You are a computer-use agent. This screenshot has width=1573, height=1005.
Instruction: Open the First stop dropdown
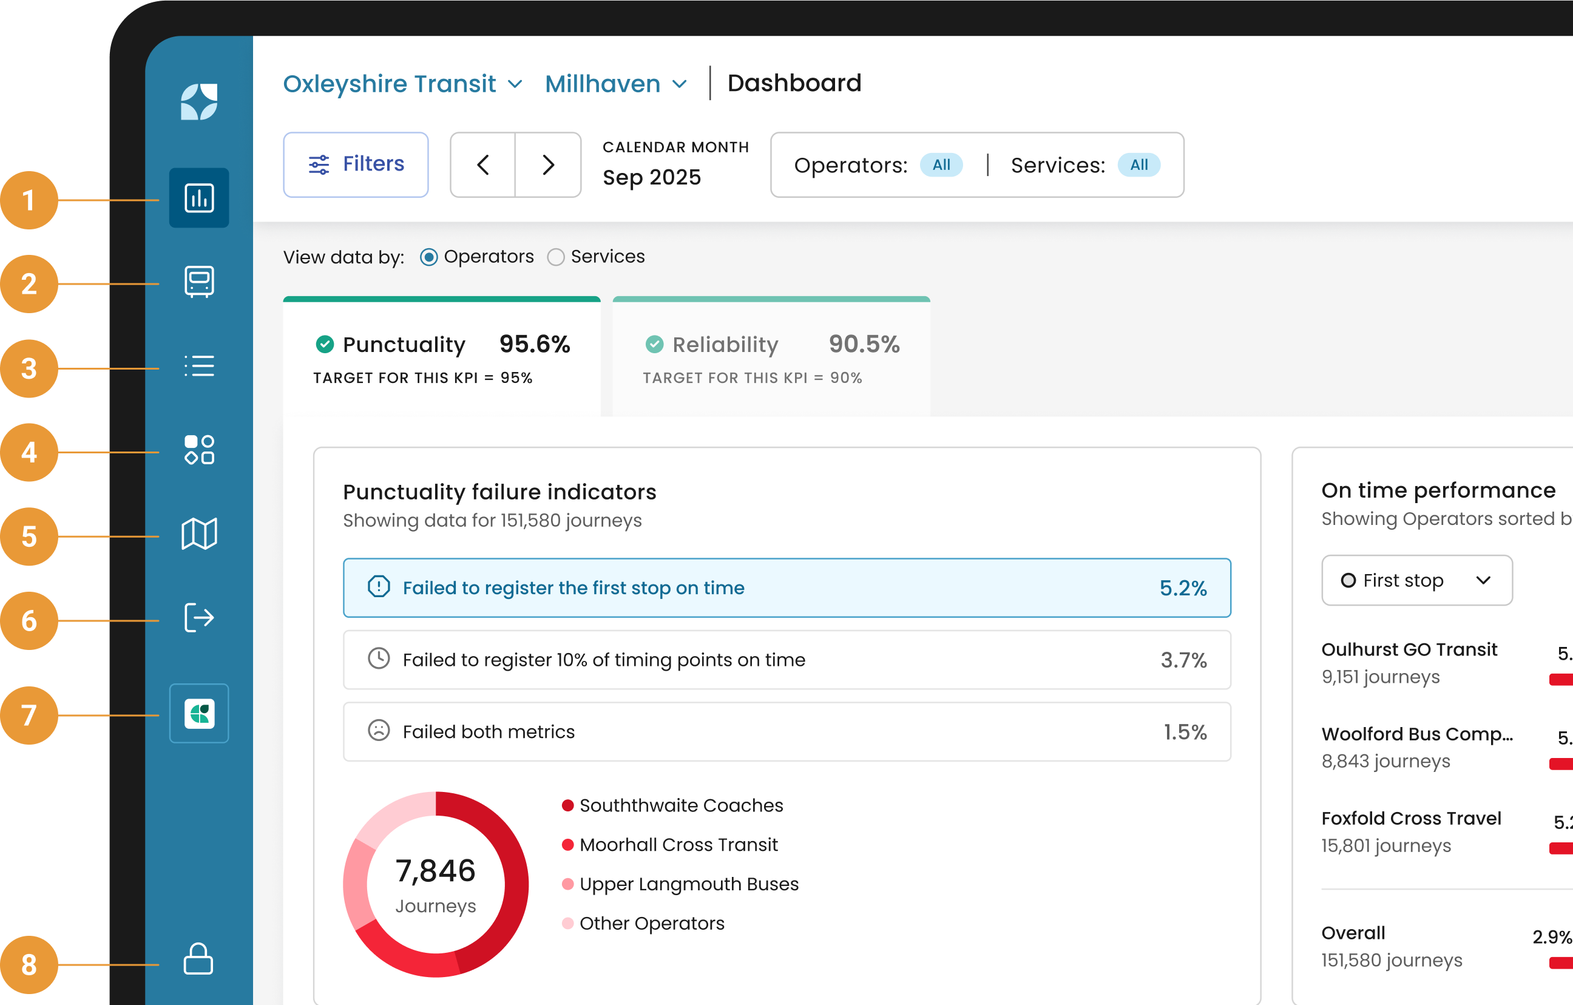[x=1416, y=580]
